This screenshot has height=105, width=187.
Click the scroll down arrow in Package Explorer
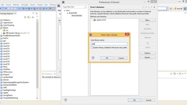click(x=37, y=98)
